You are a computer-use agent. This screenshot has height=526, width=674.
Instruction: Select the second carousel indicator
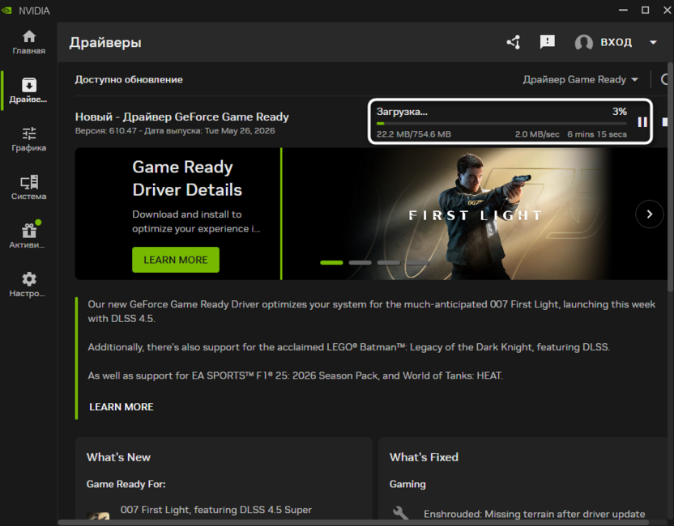point(360,262)
